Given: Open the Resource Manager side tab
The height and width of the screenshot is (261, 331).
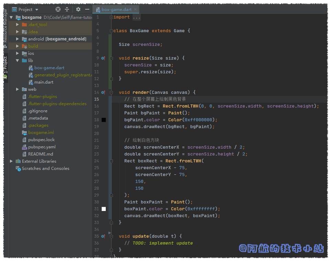Looking at the screenshot, I should 5,26.
